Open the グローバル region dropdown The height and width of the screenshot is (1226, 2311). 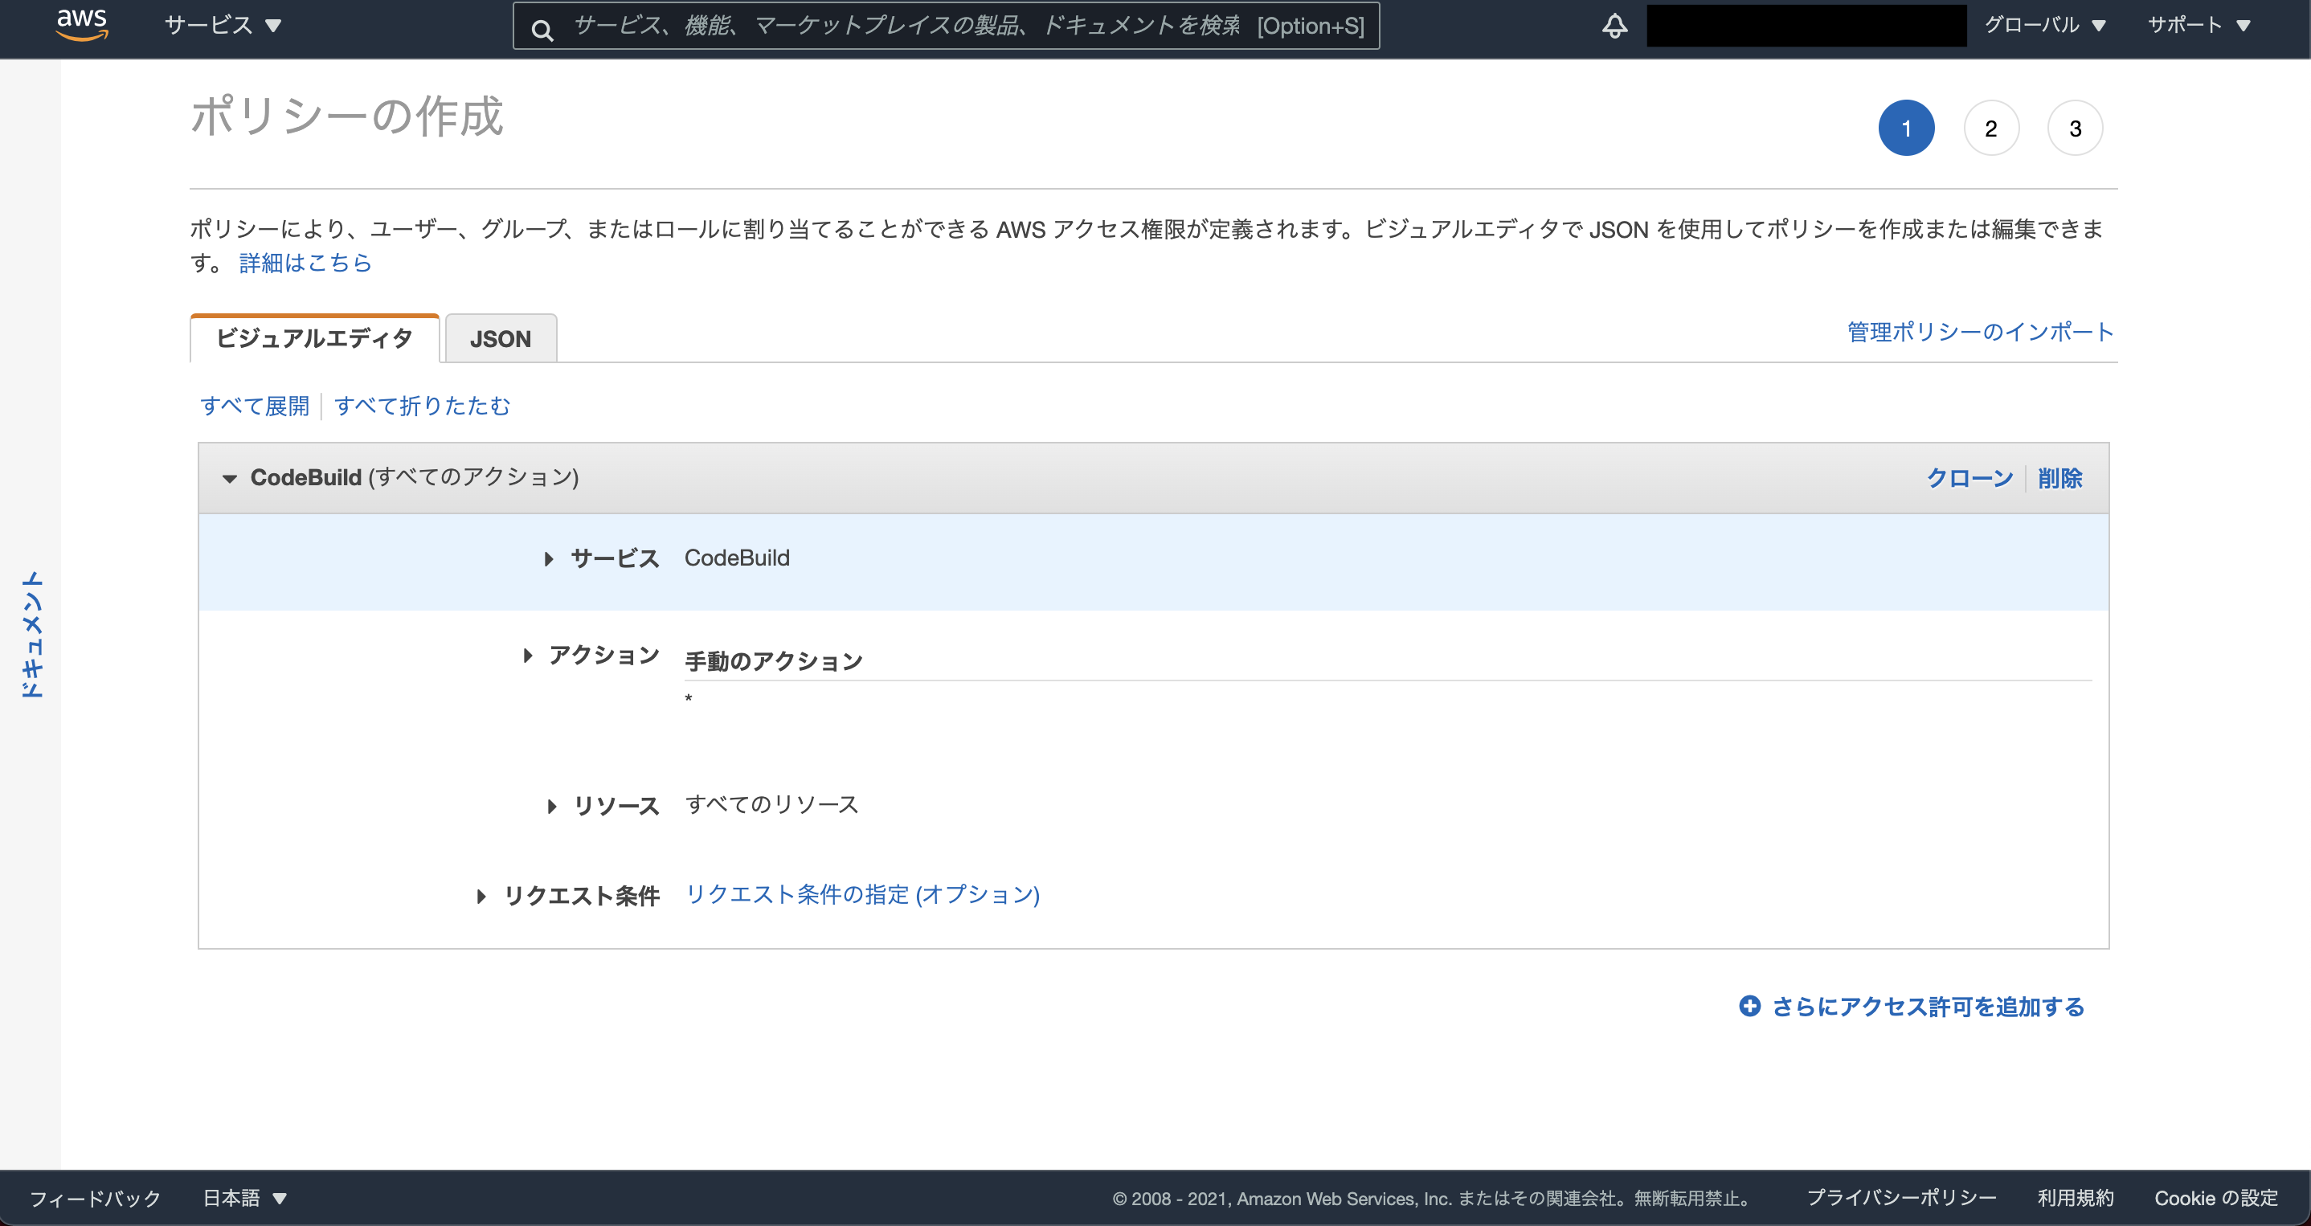pos(2047,25)
